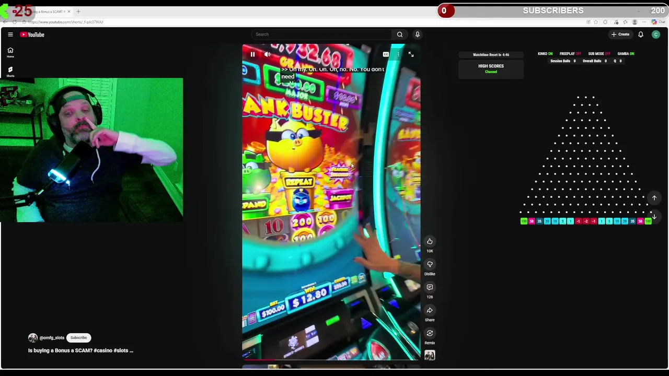Toggle the GAMBA ON setting
Image resolution: width=669 pixels, height=376 pixels.
(626, 54)
